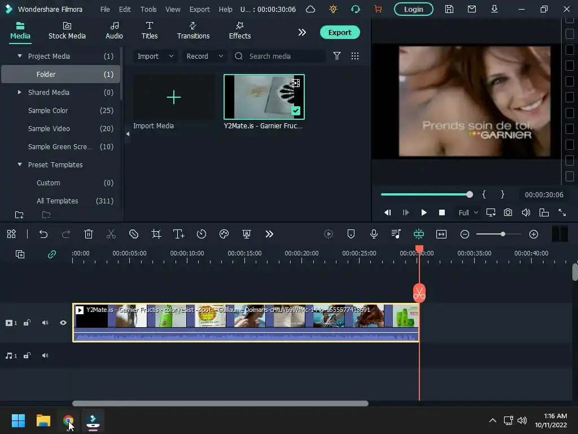
Task: Click the filter funnel icon in media panel
Action: (x=337, y=56)
